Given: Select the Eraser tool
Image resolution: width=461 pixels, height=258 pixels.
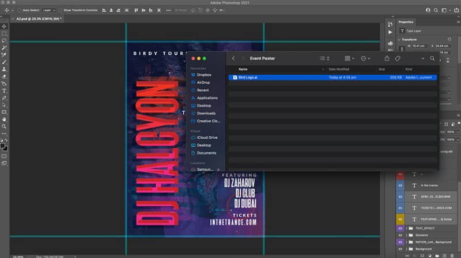Looking at the screenshot, I should pos(4,76).
